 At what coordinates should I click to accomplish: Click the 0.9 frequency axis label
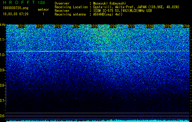(x=2, y=70)
